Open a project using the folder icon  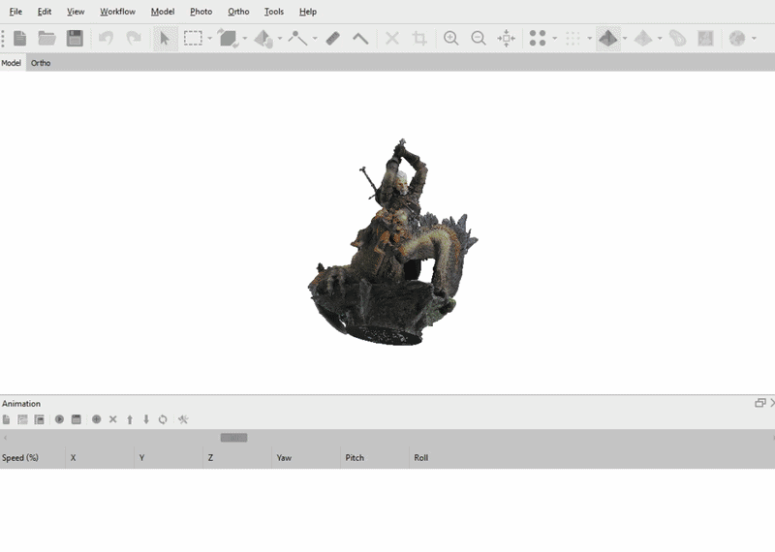[x=46, y=38]
